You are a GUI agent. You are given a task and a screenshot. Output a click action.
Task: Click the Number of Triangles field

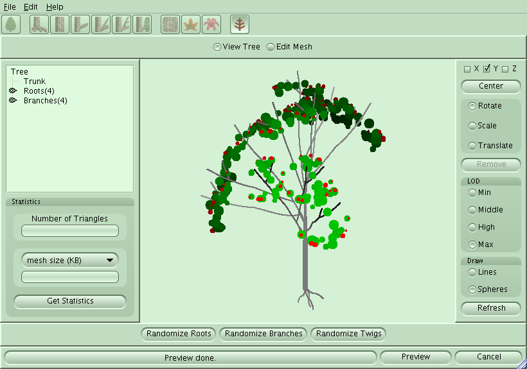70,231
